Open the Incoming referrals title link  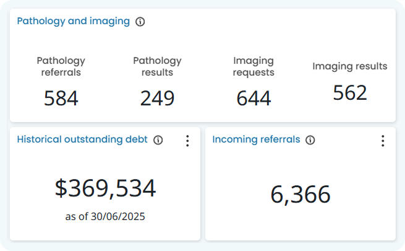256,139
